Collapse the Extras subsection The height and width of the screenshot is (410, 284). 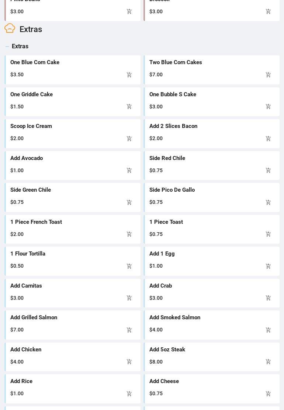click(7, 46)
